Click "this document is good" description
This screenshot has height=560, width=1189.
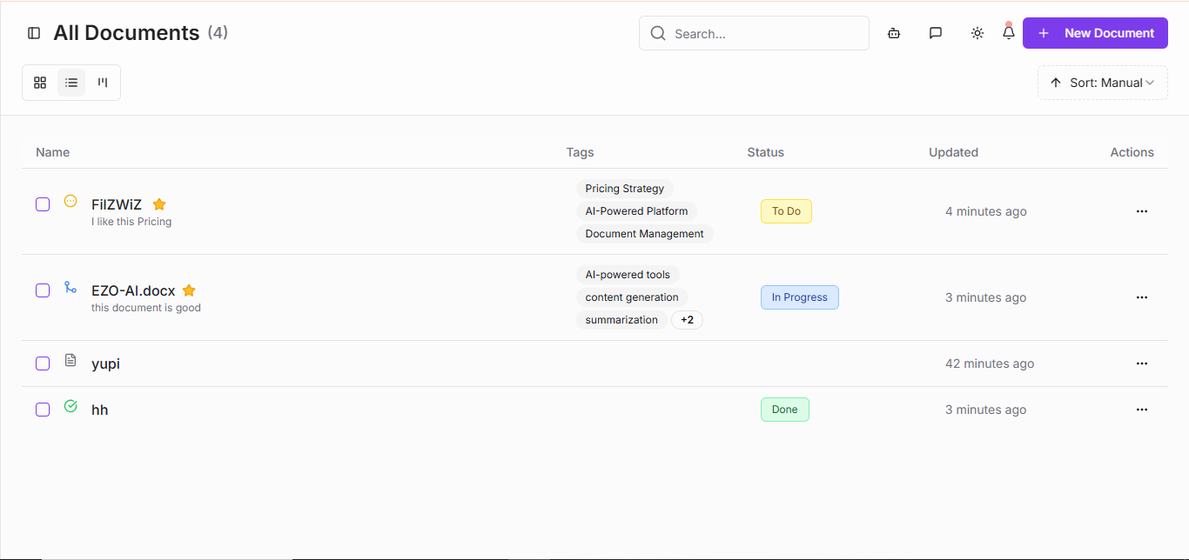(146, 308)
